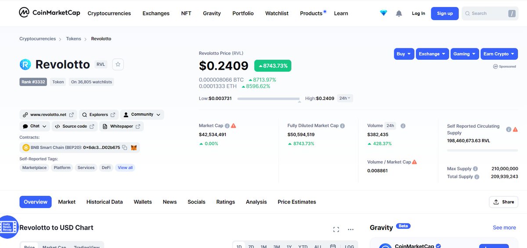Change Volume 24h period selector
The image size is (527, 248).
tap(390, 126)
